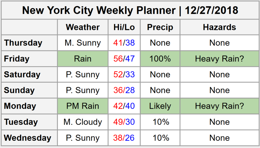Viewport: 260px width, 148px height.
Task: Click the Sunday row label
Action: pos(19,90)
